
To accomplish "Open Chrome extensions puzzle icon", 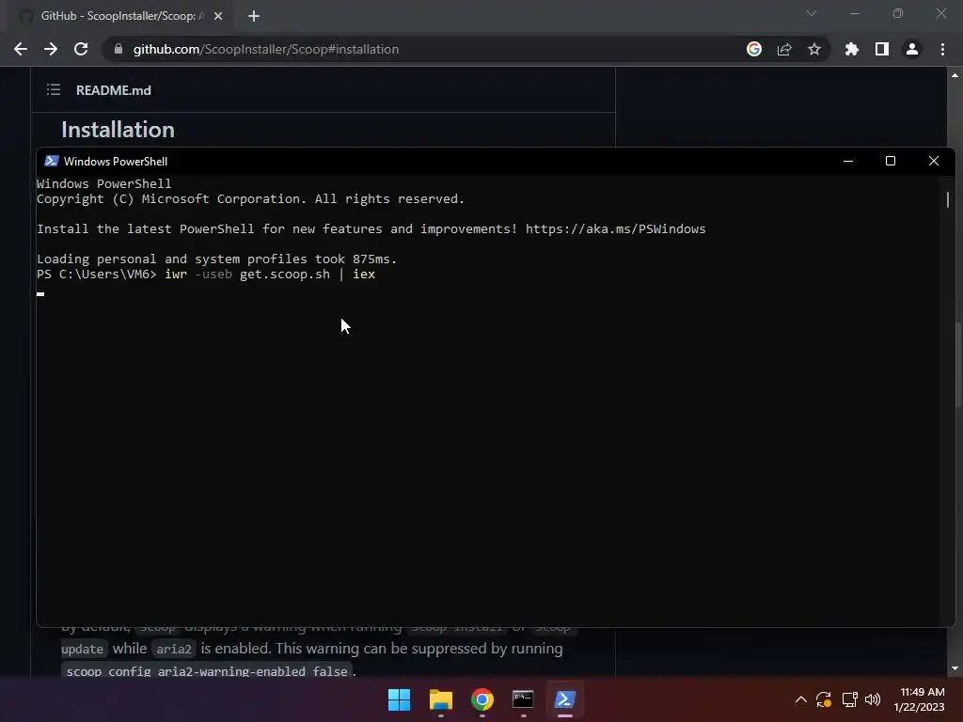I will (852, 49).
